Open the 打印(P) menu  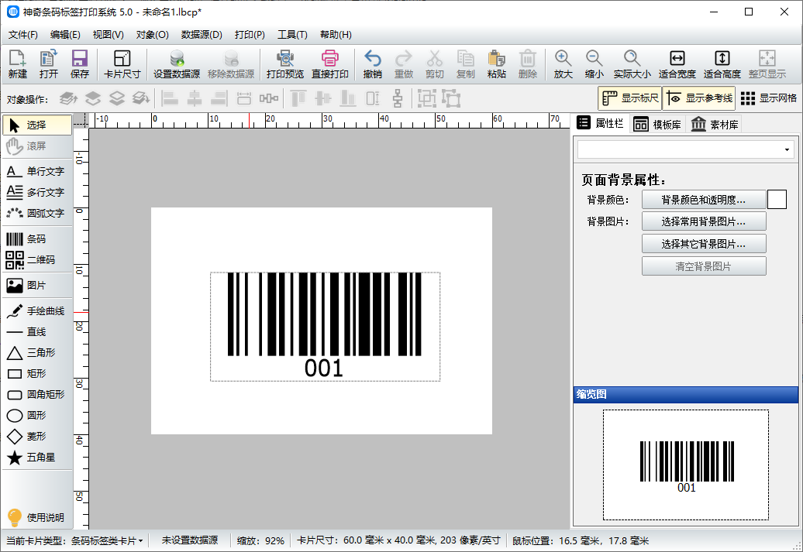250,35
